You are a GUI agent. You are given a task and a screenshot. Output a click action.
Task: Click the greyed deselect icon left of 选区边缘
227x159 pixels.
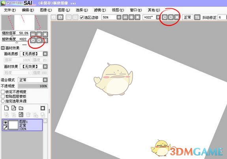(69, 17)
